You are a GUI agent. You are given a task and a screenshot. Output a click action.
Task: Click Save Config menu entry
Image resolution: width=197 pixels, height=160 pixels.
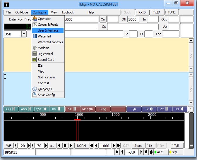point(46,95)
